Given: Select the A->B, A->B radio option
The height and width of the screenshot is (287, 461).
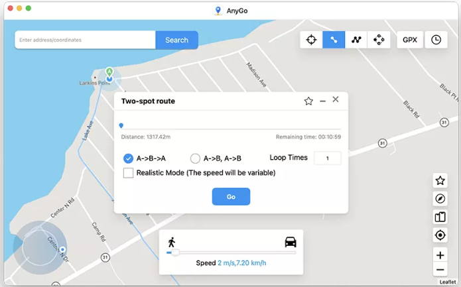Looking at the screenshot, I should click(195, 158).
